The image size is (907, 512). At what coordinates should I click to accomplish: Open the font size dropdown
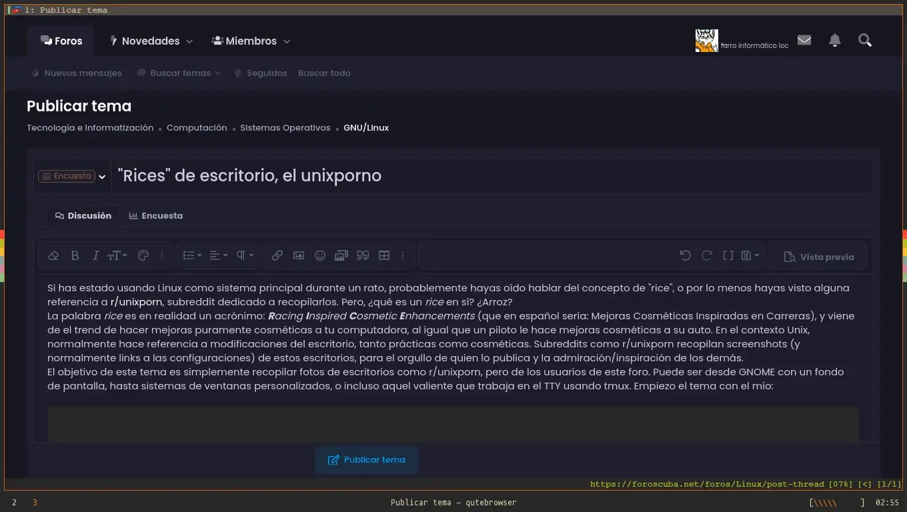point(117,255)
